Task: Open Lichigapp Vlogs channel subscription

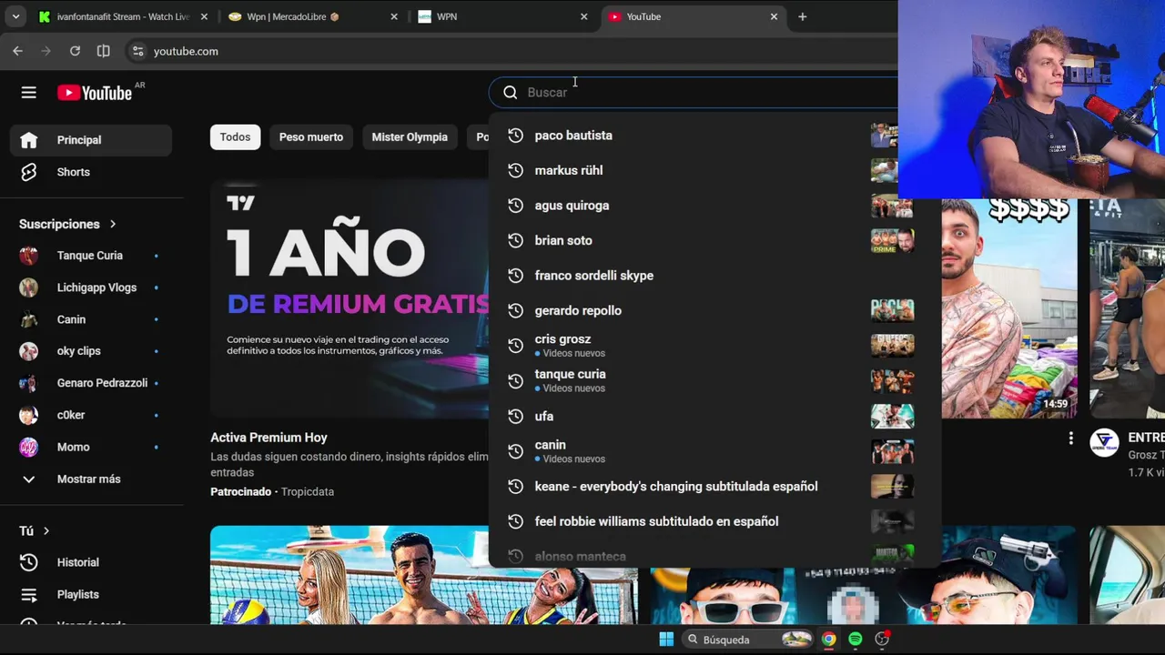Action: pos(91,287)
